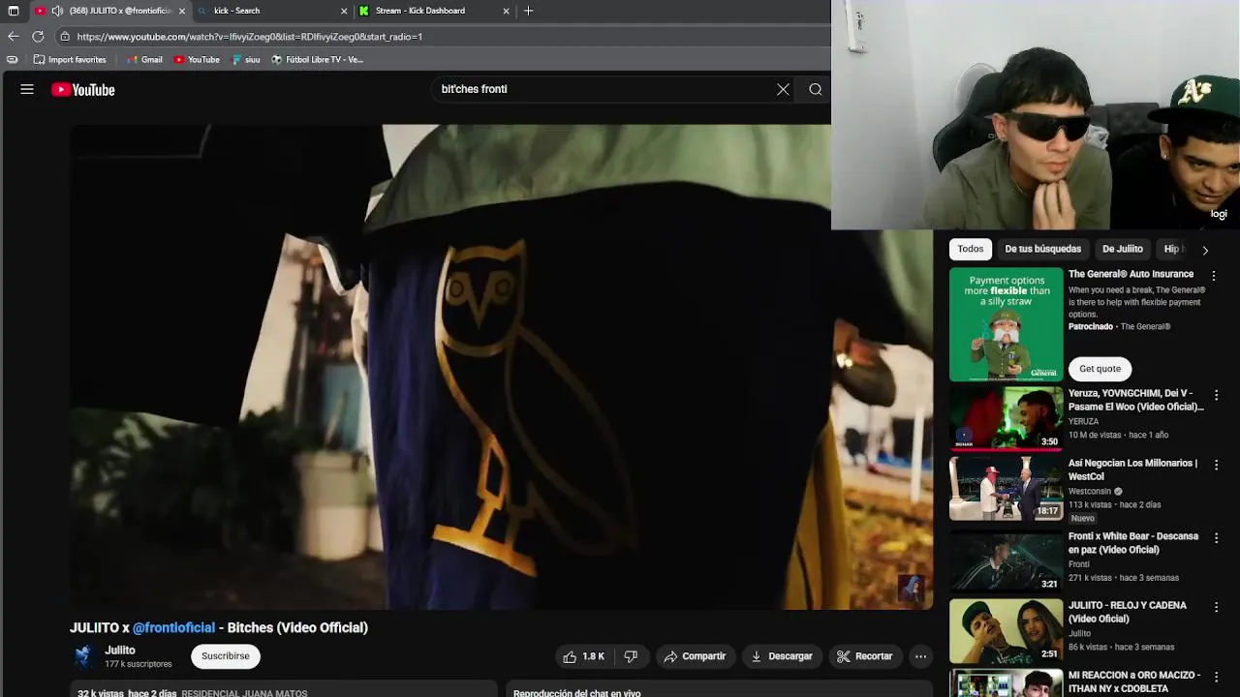Open a new browser tab
This screenshot has height=697, width=1240.
point(528,11)
